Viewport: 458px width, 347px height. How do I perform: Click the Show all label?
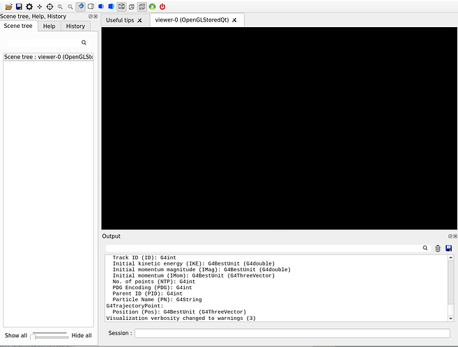click(x=16, y=336)
